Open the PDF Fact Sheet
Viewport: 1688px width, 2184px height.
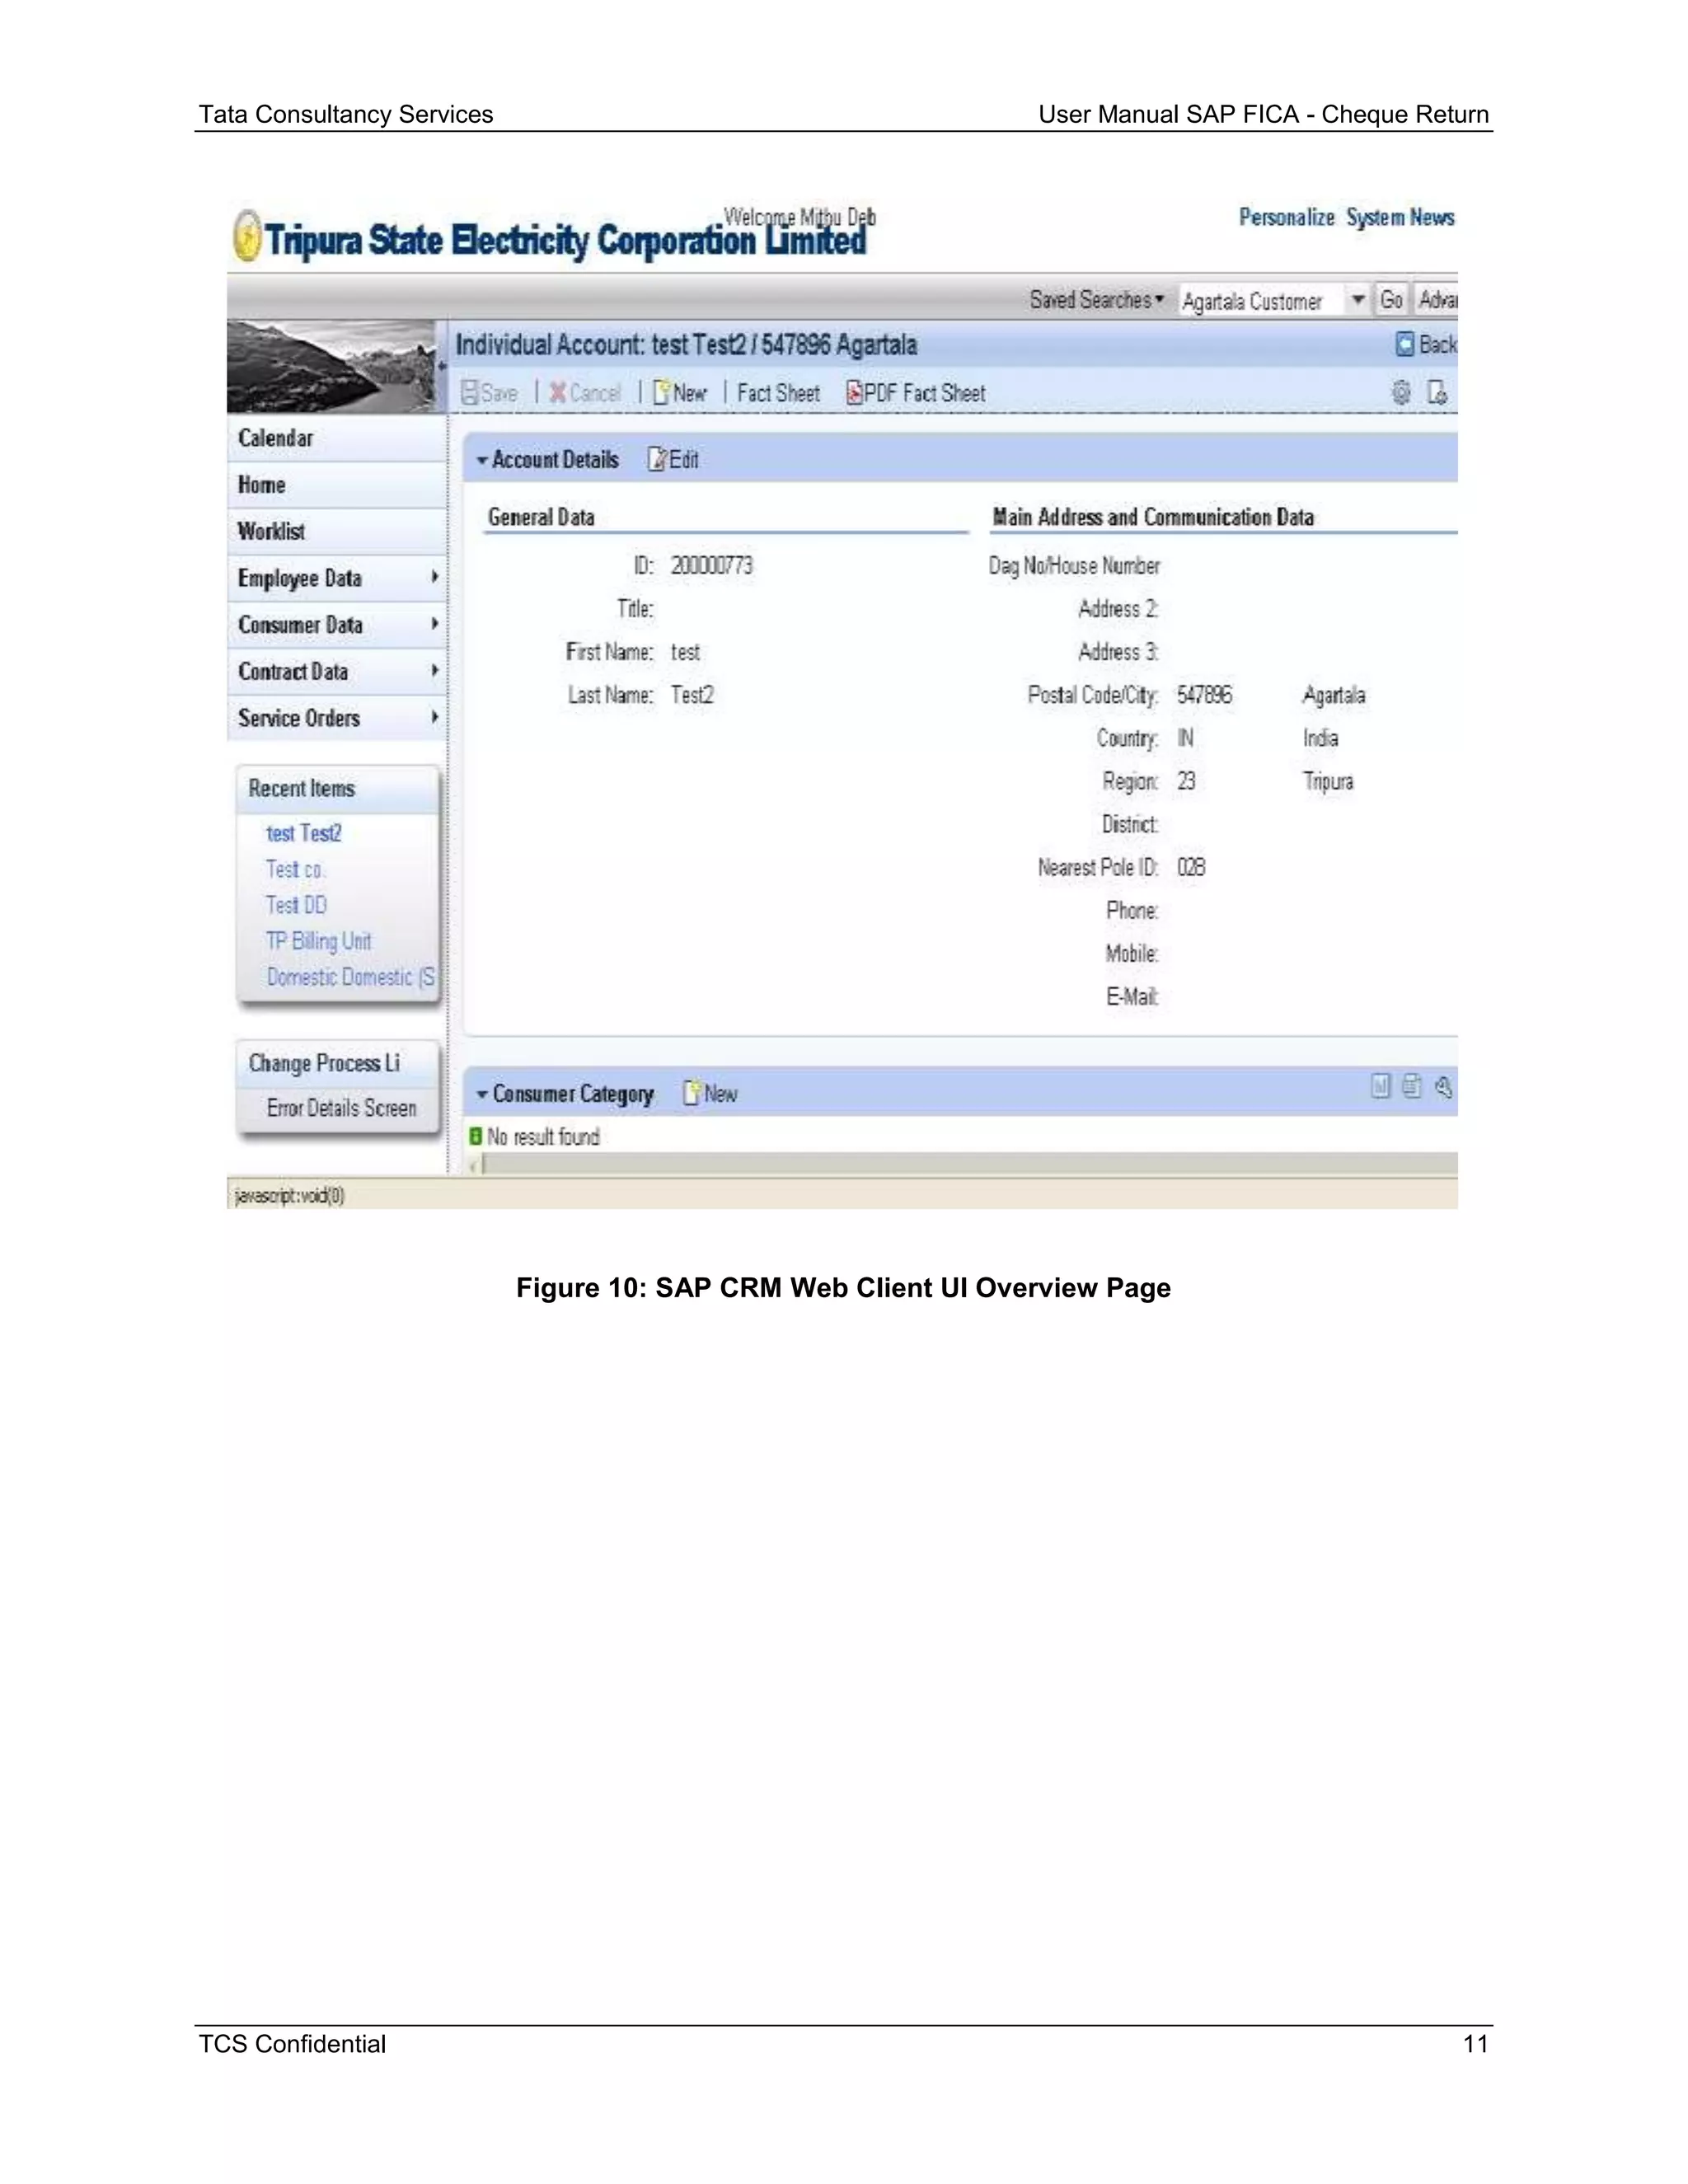coord(915,393)
